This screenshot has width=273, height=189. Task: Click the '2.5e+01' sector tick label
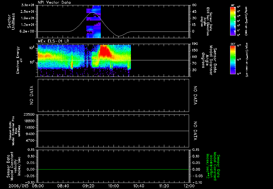tap(27, 11)
